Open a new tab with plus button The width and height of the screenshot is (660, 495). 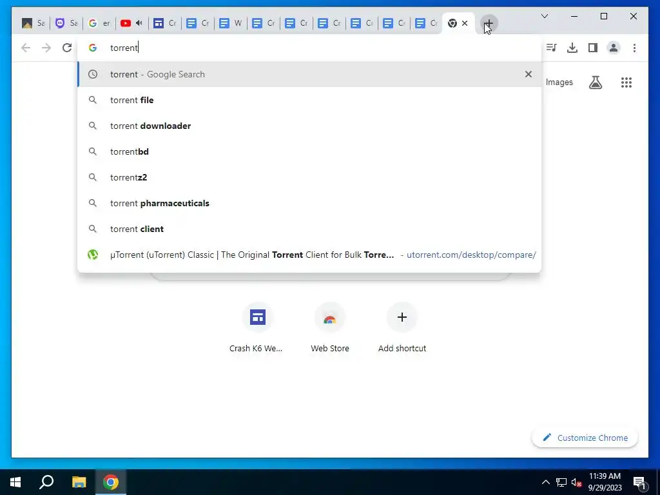pyautogui.click(x=489, y=23)
